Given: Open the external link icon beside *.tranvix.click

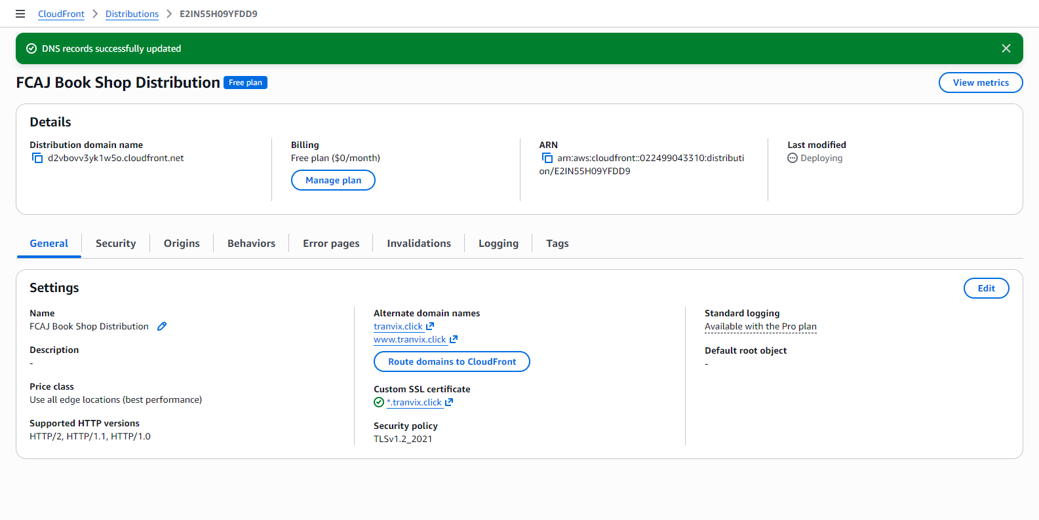Looking at the screenshot, I should 449,402.
